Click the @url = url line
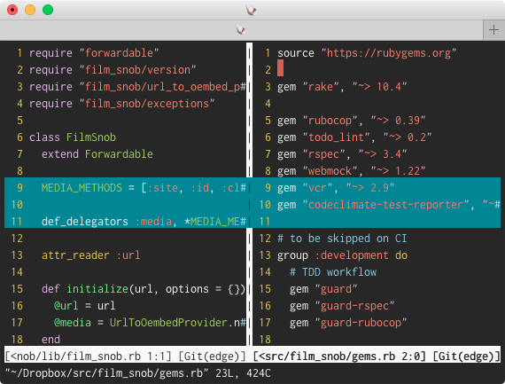The height and width of the screenshot is (384, 505). click(84, 306)
